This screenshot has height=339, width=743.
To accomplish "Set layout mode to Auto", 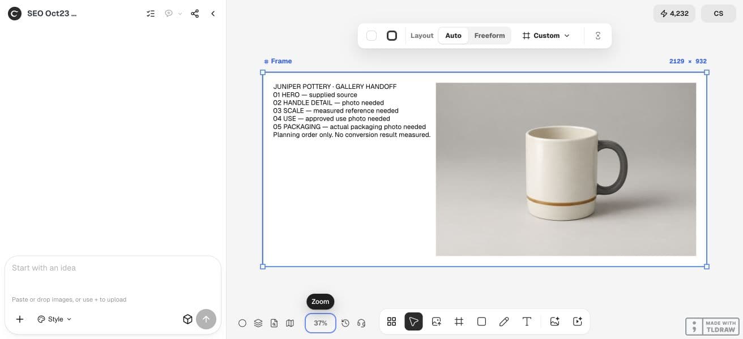I will point(453,36).
